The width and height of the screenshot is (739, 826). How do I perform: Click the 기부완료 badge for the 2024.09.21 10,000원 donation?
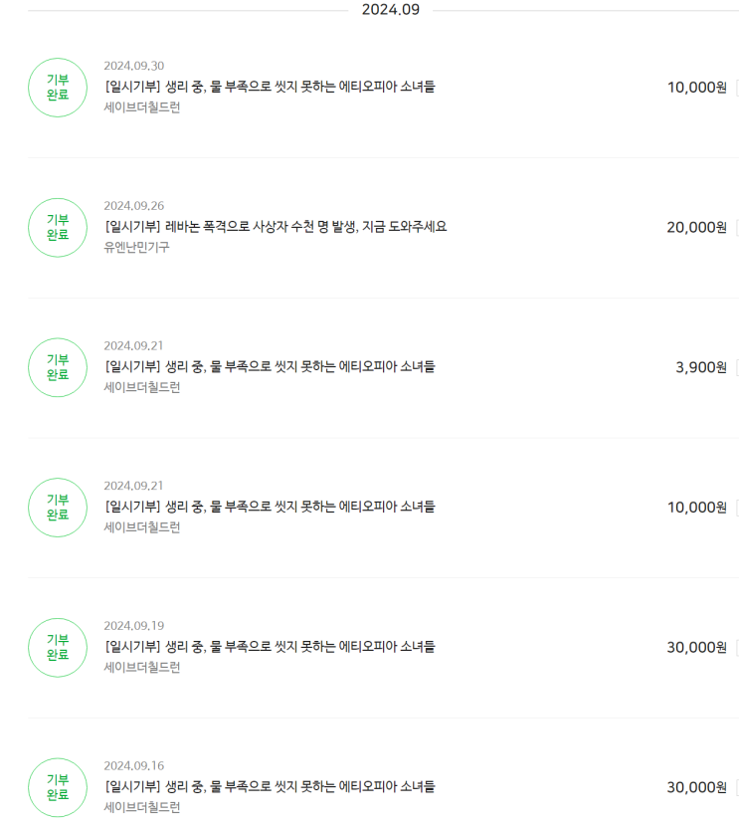point(58,508)
